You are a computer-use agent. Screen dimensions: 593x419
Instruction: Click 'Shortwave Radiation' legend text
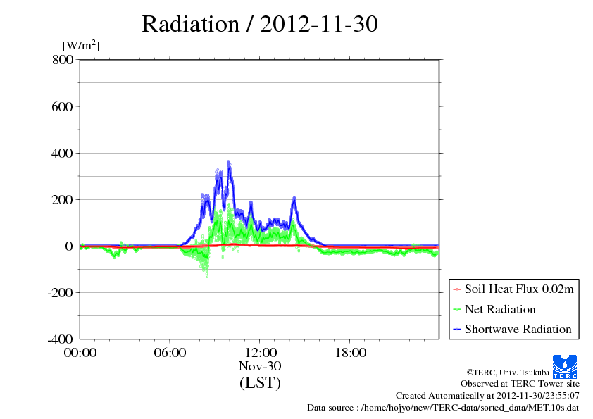click(x=518, y=329)
